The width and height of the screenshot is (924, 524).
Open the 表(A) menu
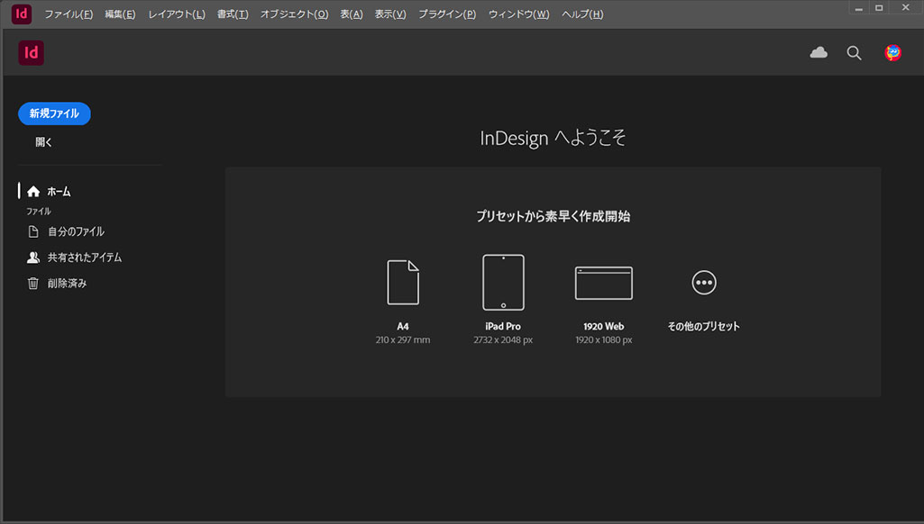coord(352,14)
